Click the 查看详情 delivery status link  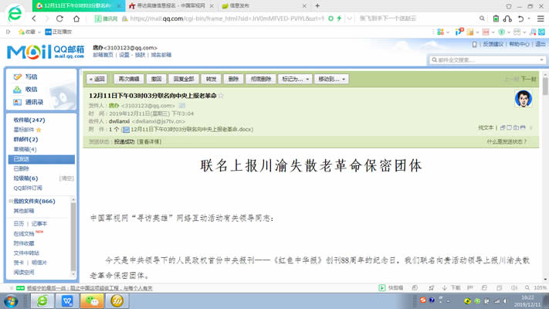(x=150, y=142)
